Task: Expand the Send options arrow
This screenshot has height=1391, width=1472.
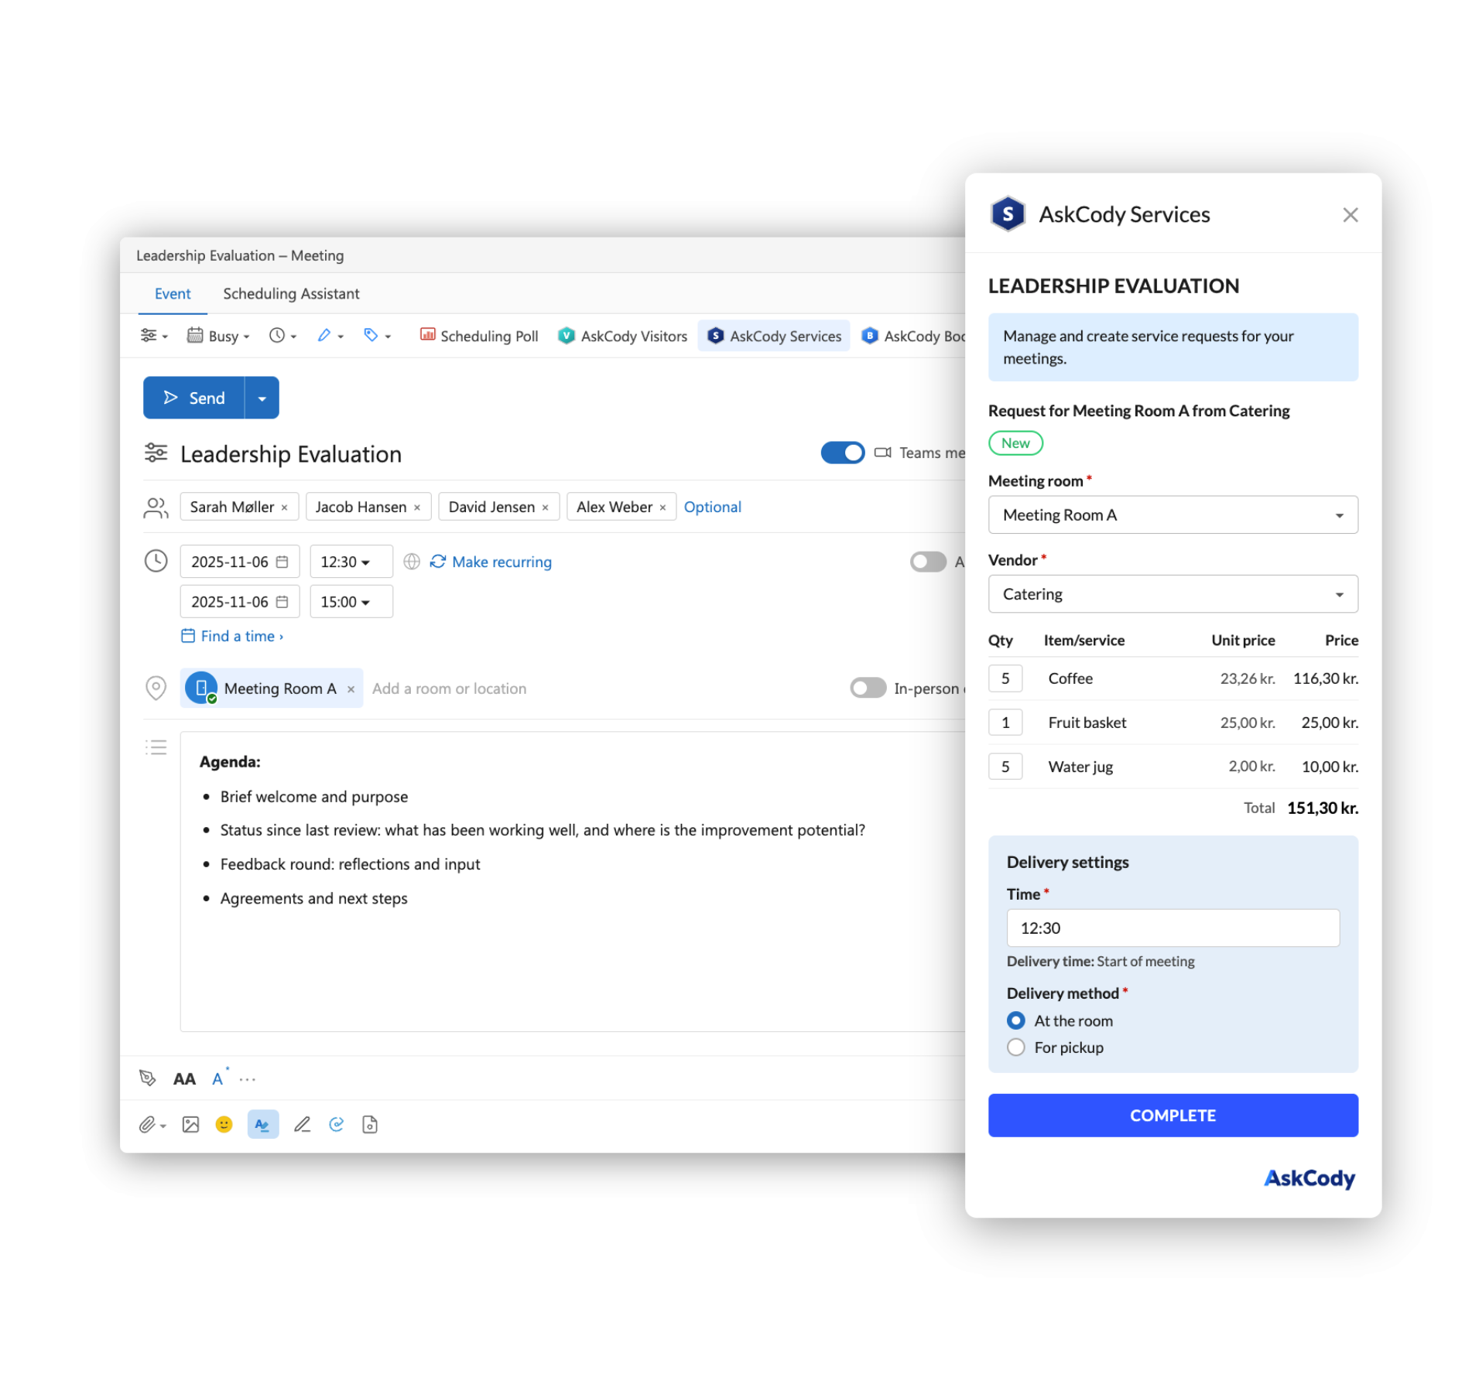Action: (x=262, y=398)
